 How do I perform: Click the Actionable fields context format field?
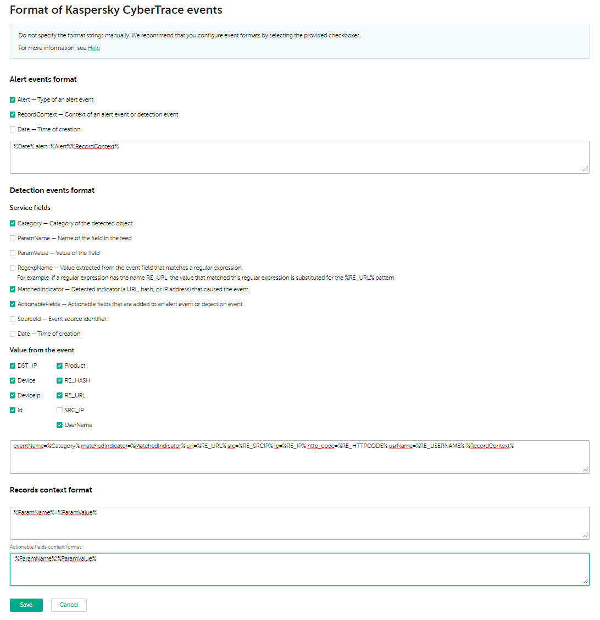(x=299, y=570)
